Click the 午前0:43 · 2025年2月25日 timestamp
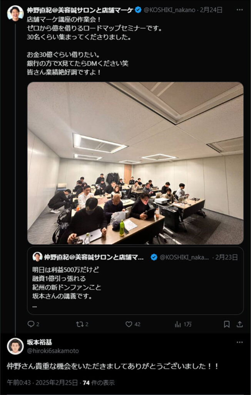This screenshot has height=395, width=251. [42, 383]
